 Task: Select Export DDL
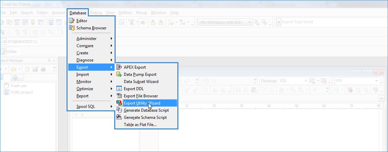pos(146,89)
